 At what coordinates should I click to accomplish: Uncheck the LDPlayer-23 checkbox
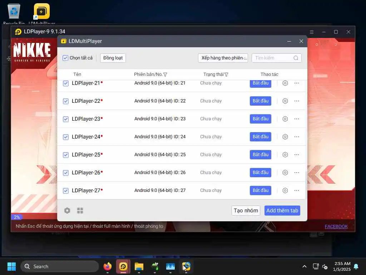66,119
